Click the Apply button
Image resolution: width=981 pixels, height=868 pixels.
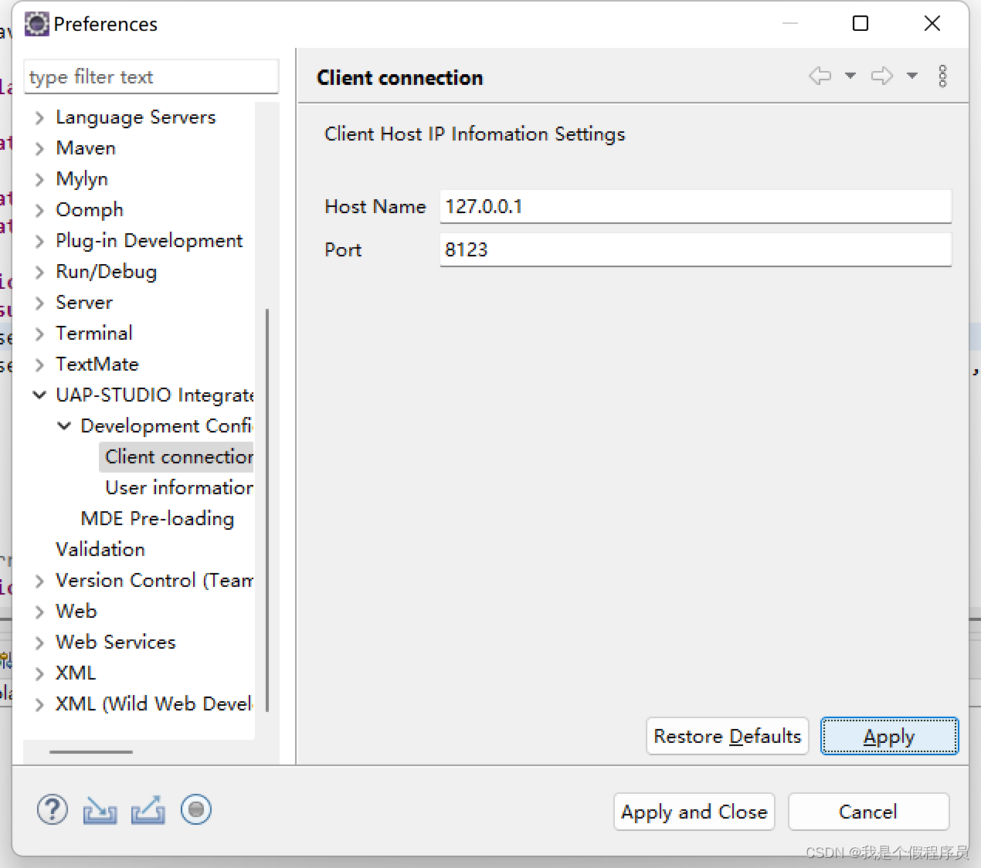[889, 736]
